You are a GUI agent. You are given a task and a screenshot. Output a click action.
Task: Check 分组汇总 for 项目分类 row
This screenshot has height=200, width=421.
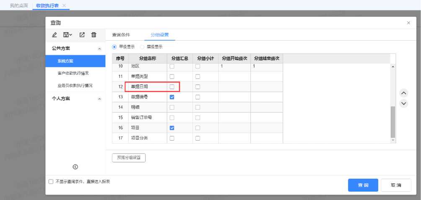pos(172,138)
